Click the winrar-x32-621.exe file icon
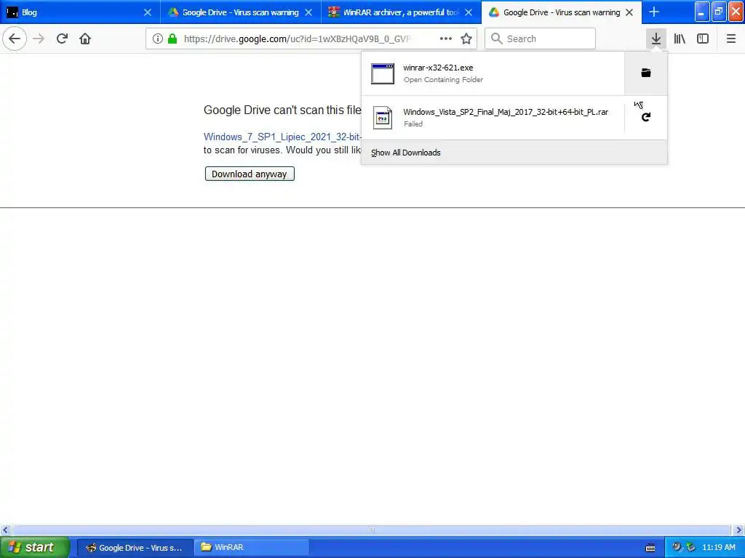 (x=383, y=73)
